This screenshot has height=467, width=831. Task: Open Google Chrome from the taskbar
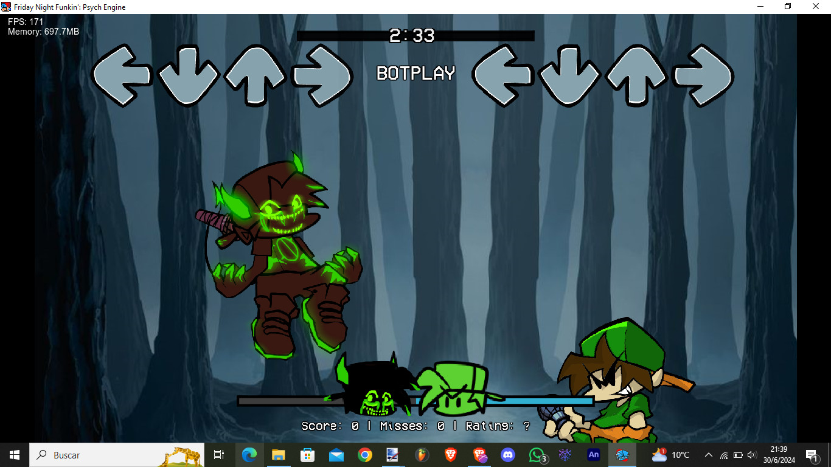click(x=364, y=455)
